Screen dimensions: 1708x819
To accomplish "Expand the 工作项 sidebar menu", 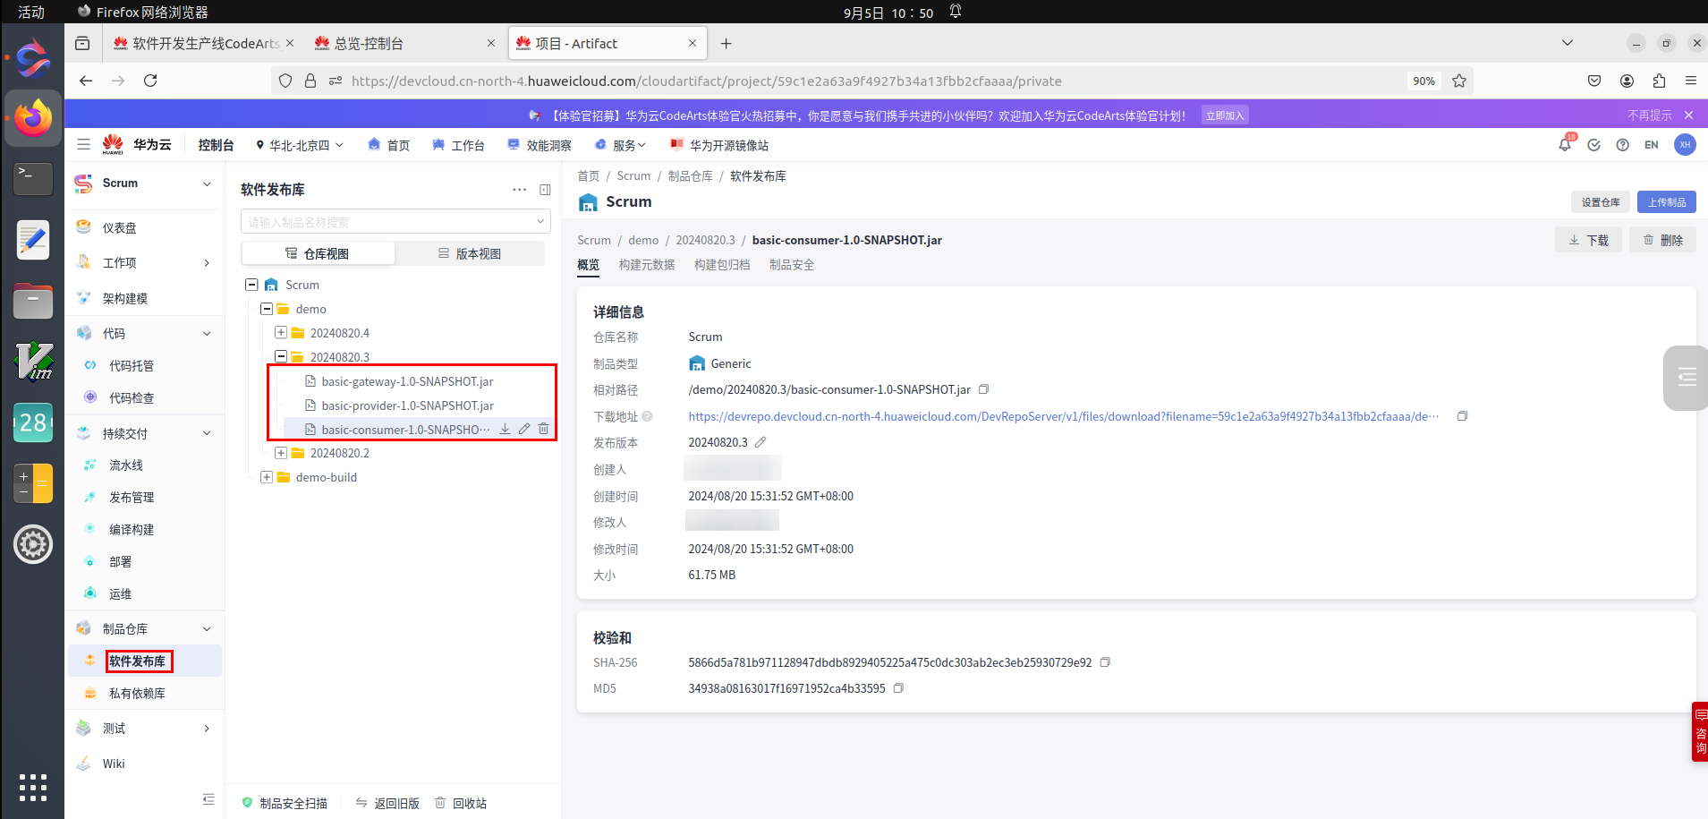I will coord(207,263).
